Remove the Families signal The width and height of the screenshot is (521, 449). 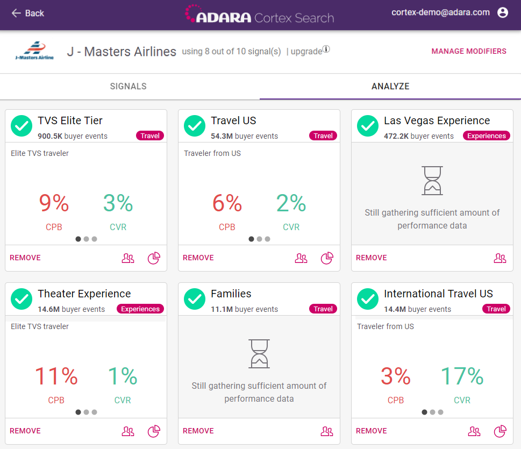[198, 431]
